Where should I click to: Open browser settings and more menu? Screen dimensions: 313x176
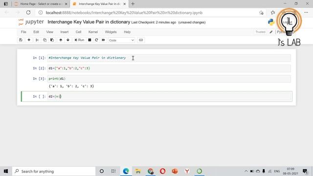pos(306,13)
